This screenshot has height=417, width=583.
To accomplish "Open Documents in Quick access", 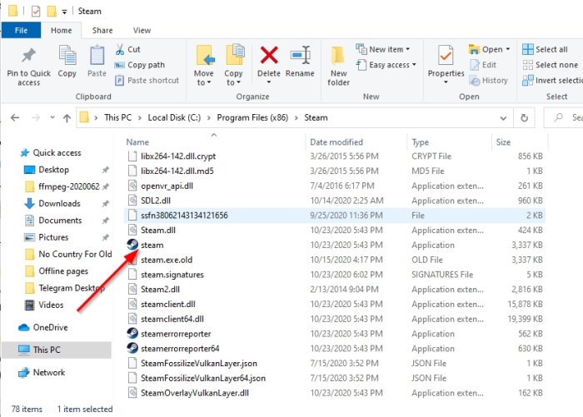I will (52, 221).
